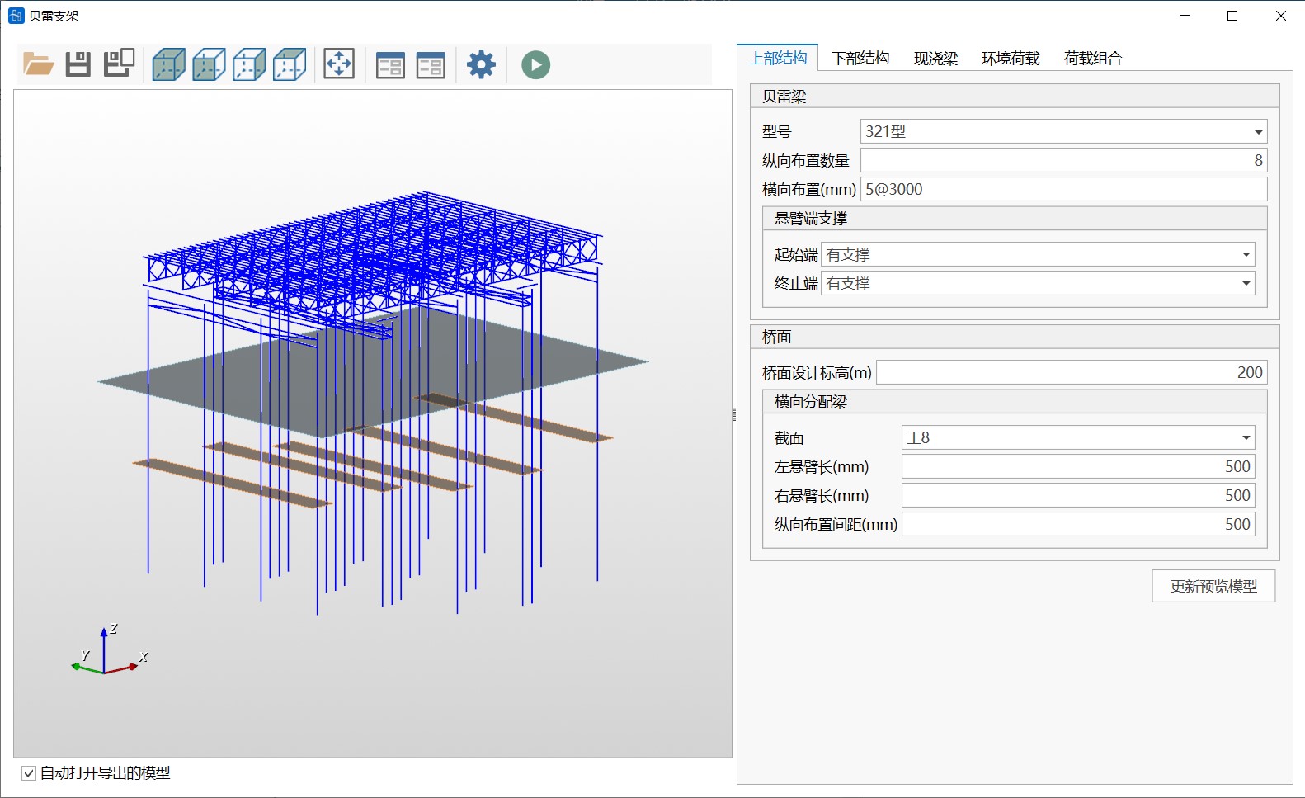The width and height of the screenshot is (1305, 798).
Task: Fit model to view with arrows icon
Action: click(x=339, y=64)
